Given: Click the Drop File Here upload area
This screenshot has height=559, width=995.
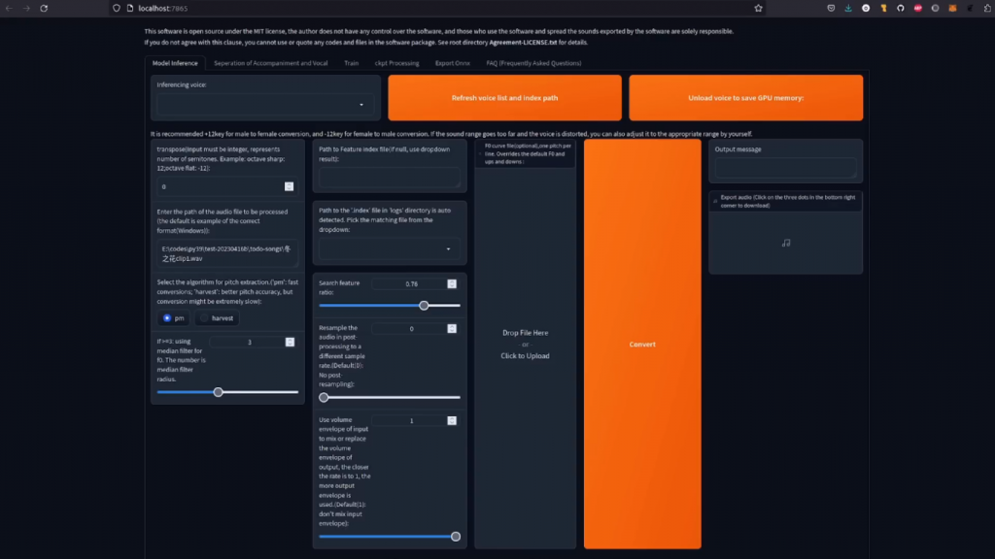Looking at the screenshot, I should [x=525, y=345].
